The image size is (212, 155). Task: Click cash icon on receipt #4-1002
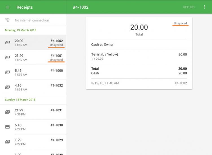[7, 43]
